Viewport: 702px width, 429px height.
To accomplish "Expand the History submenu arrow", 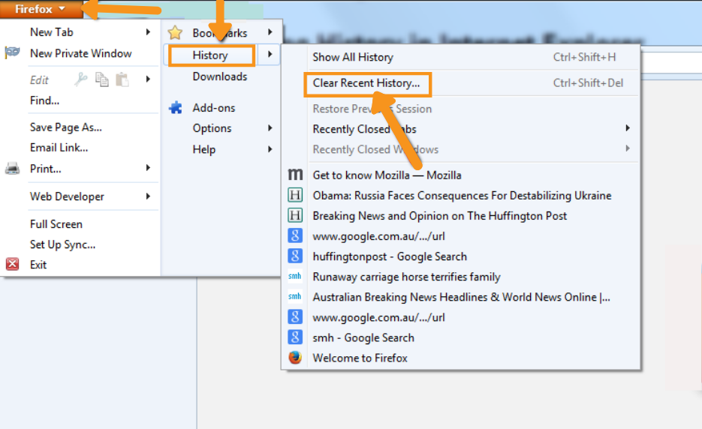I will [x=270, y=54].
